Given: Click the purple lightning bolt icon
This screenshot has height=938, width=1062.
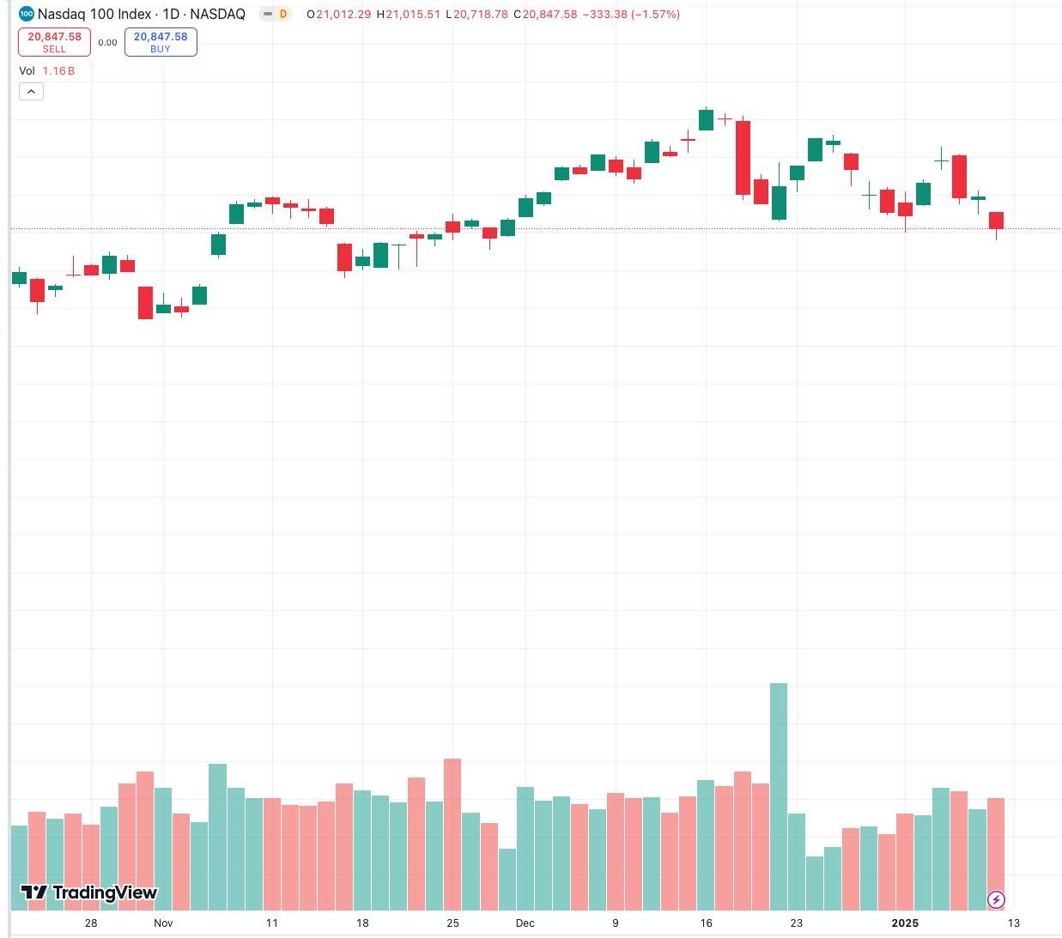Looking at the screenshot, I should [996, 899].
